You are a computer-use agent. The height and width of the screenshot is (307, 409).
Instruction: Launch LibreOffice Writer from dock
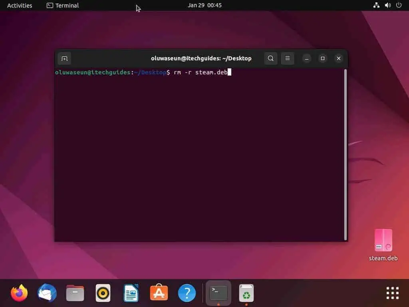pos(131,293)
